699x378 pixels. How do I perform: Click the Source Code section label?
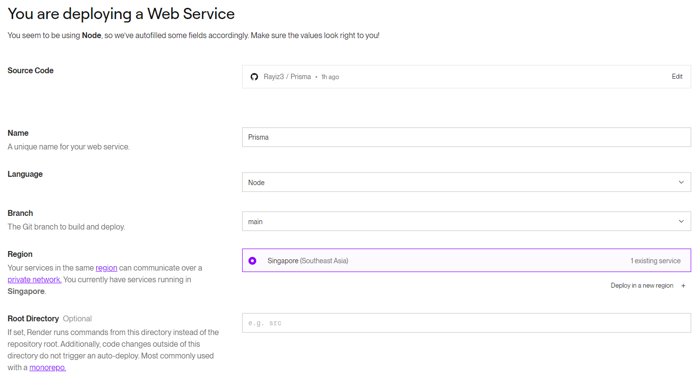click(x=31, y=70)
